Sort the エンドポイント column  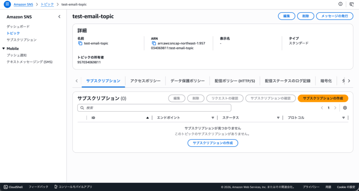[x=213, y=118]
